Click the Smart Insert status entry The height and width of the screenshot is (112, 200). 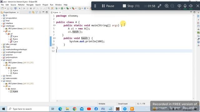coord(123,104)
